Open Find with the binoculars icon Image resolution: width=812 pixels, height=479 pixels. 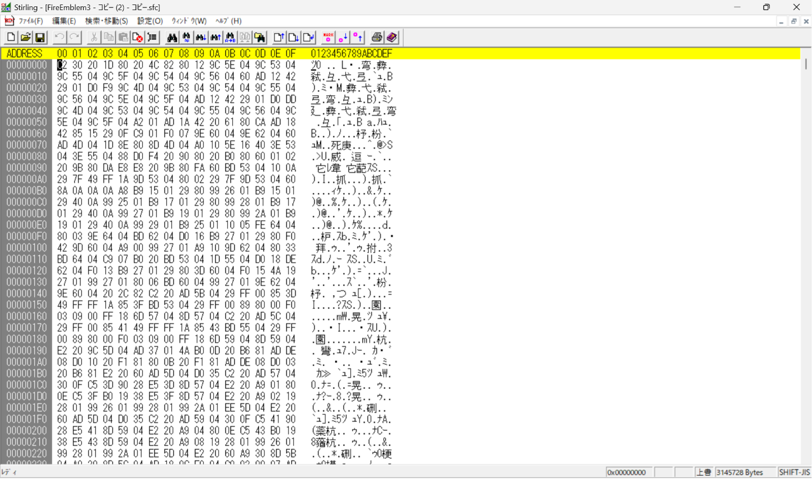coord(172,37)
